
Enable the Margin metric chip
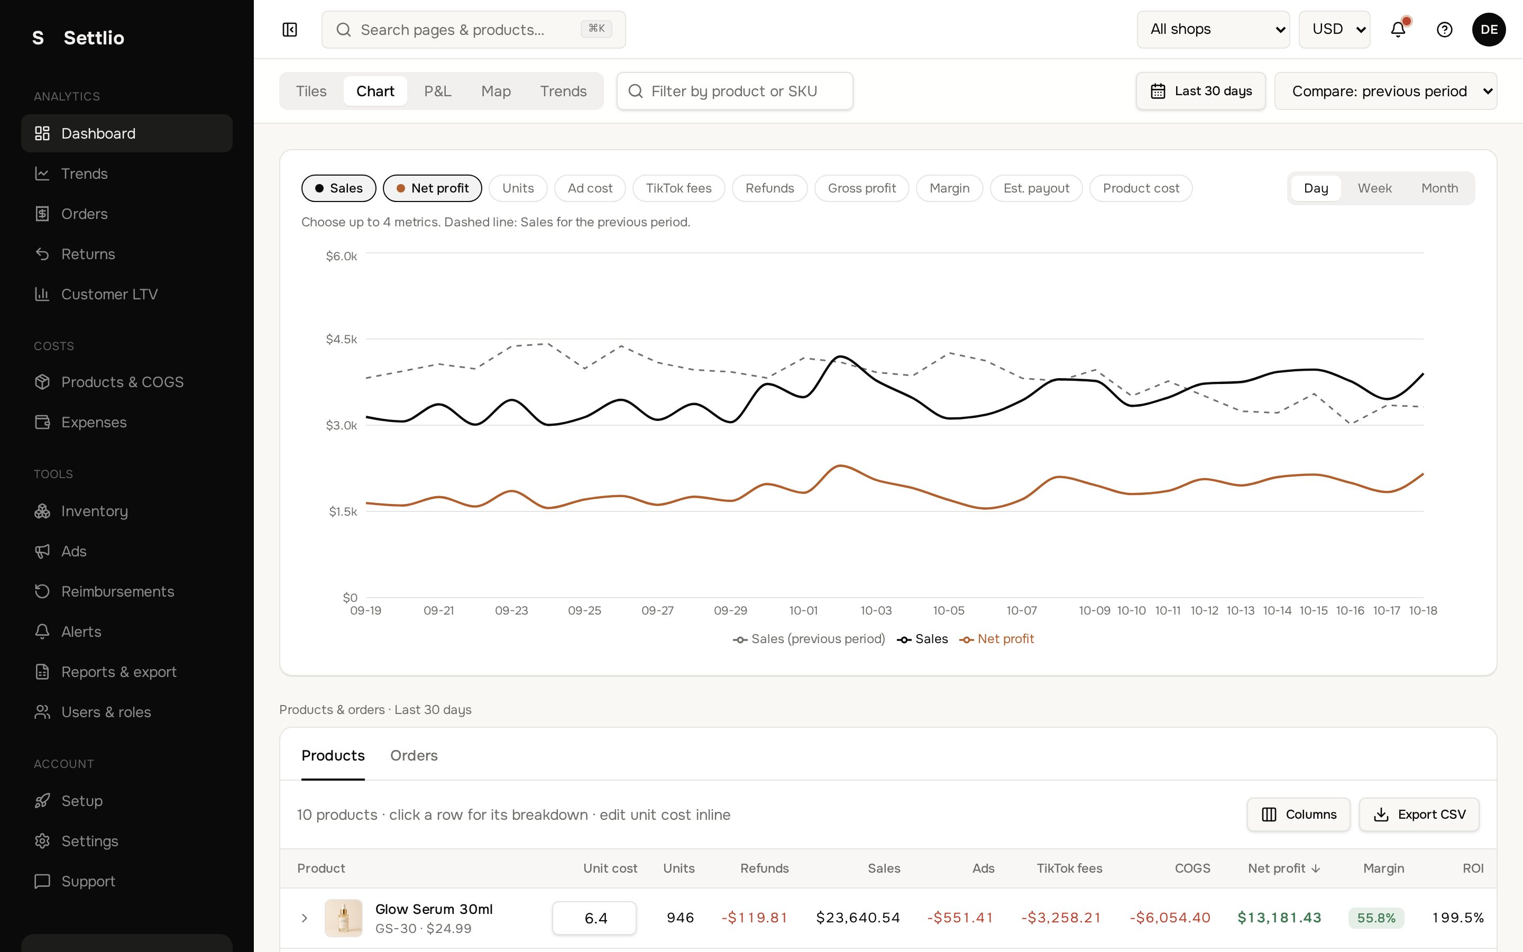coord(949,188)
